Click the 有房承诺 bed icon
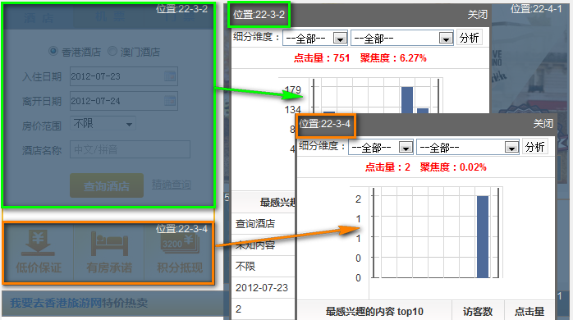This screenshot has height=320, width=573. [109, 244]
